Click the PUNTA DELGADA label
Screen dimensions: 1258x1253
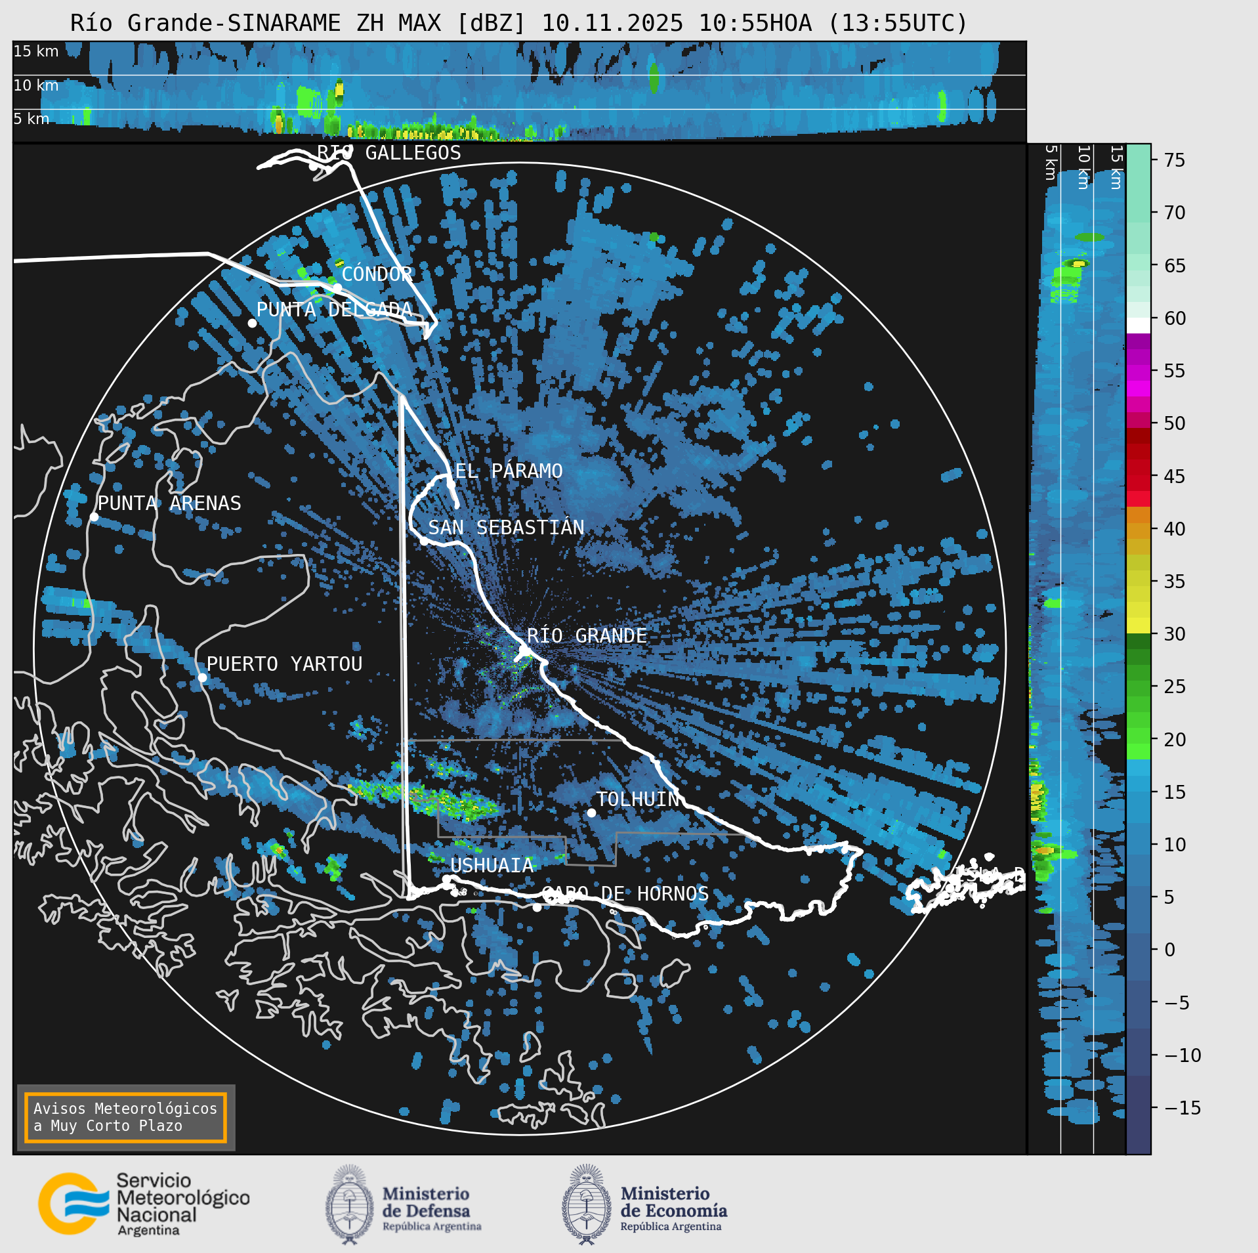coord(334,309)
